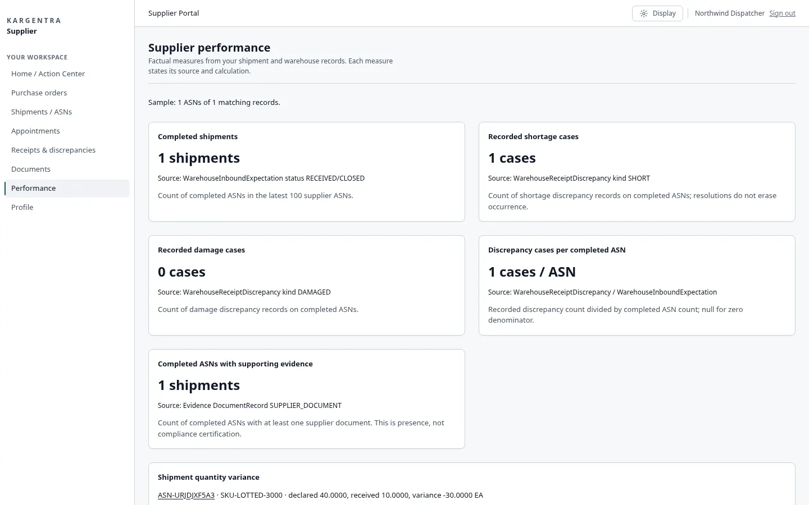809x505 pixels.
Task: Click 'Count of damage discrepancy records' description
Action: [258, 309]
